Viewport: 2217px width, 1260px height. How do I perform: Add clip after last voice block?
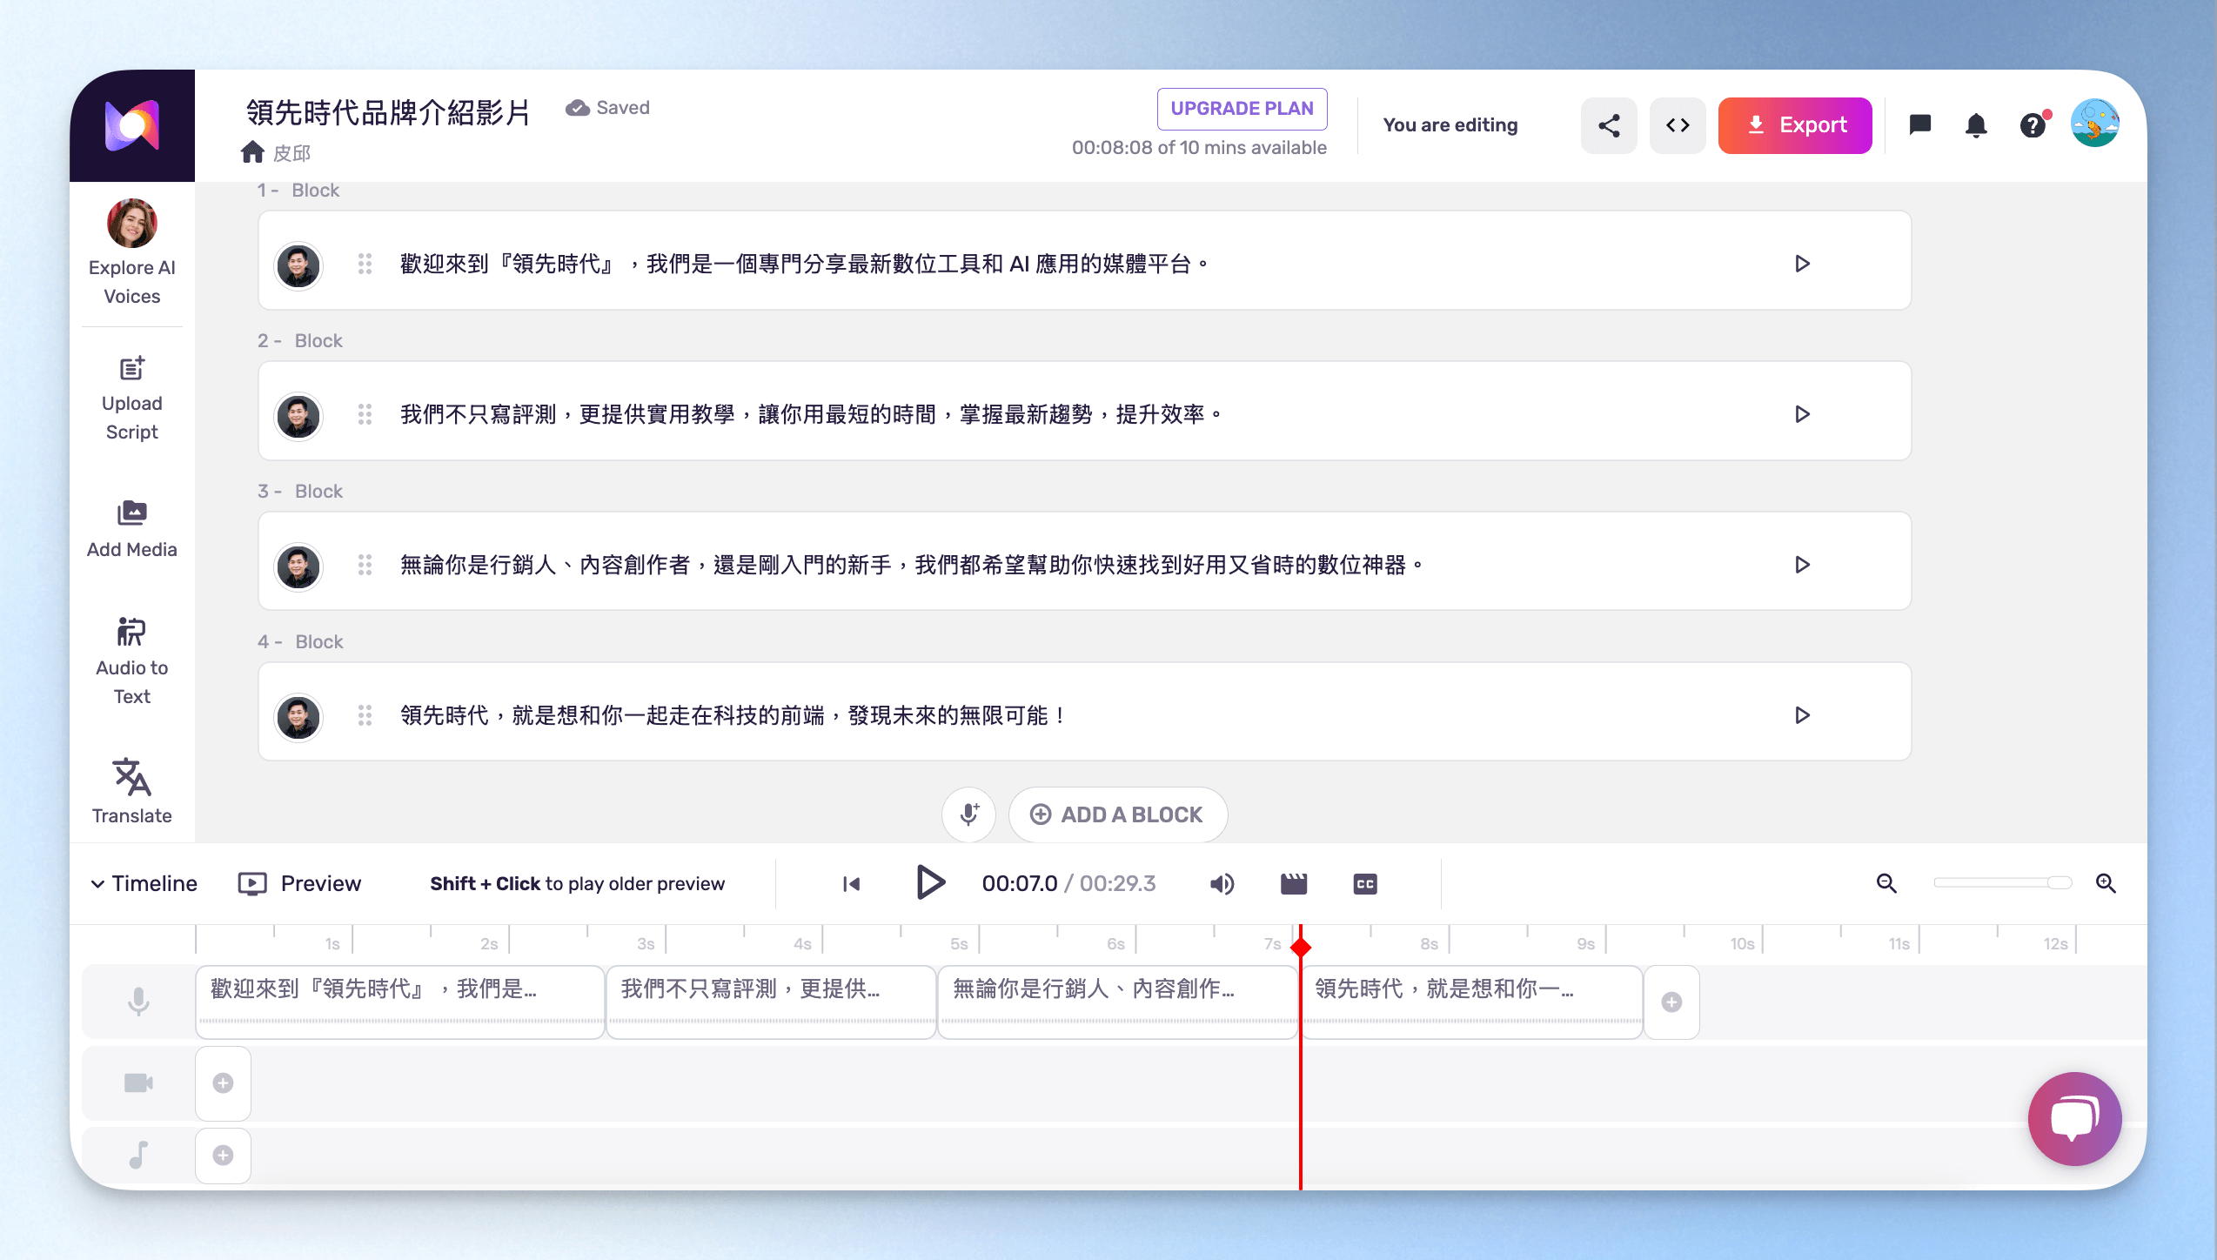pos(1671,1002)
